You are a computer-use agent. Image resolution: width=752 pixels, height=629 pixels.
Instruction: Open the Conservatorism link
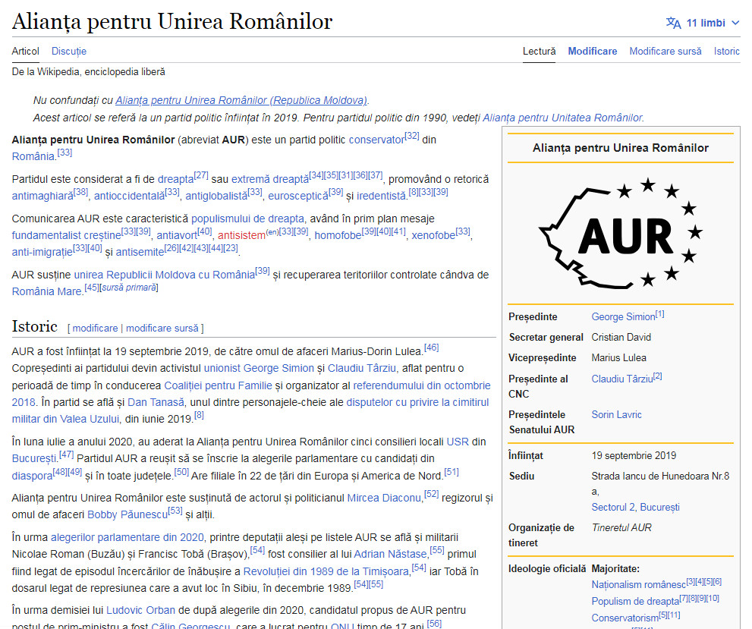click(x=625, y=618)
